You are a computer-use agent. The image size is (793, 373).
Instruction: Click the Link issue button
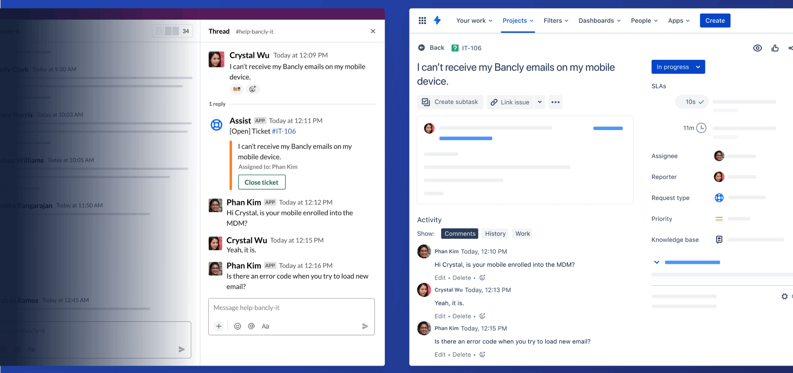(510, 102)
